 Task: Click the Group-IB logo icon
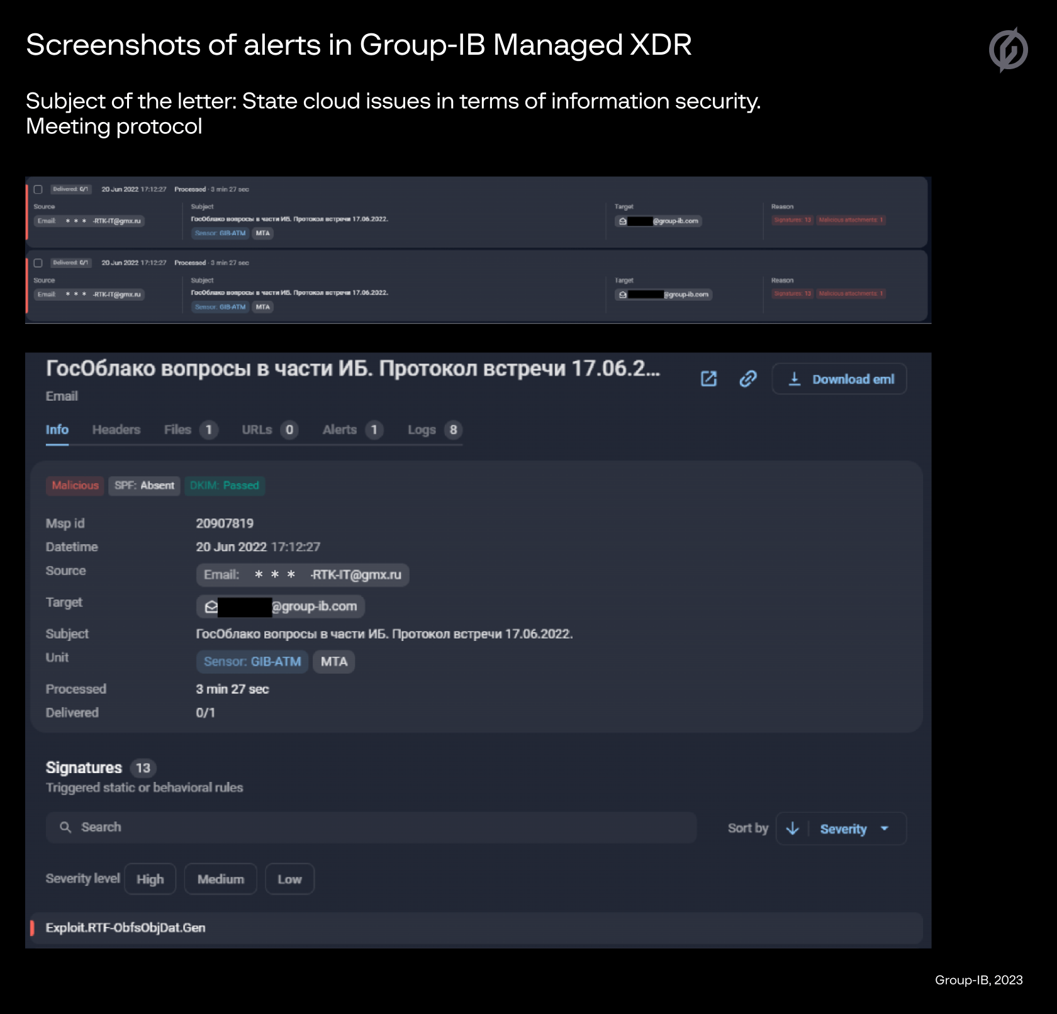1009,50
